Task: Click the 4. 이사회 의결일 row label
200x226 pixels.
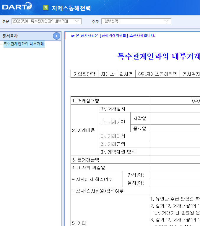Action: pos(110,167)
